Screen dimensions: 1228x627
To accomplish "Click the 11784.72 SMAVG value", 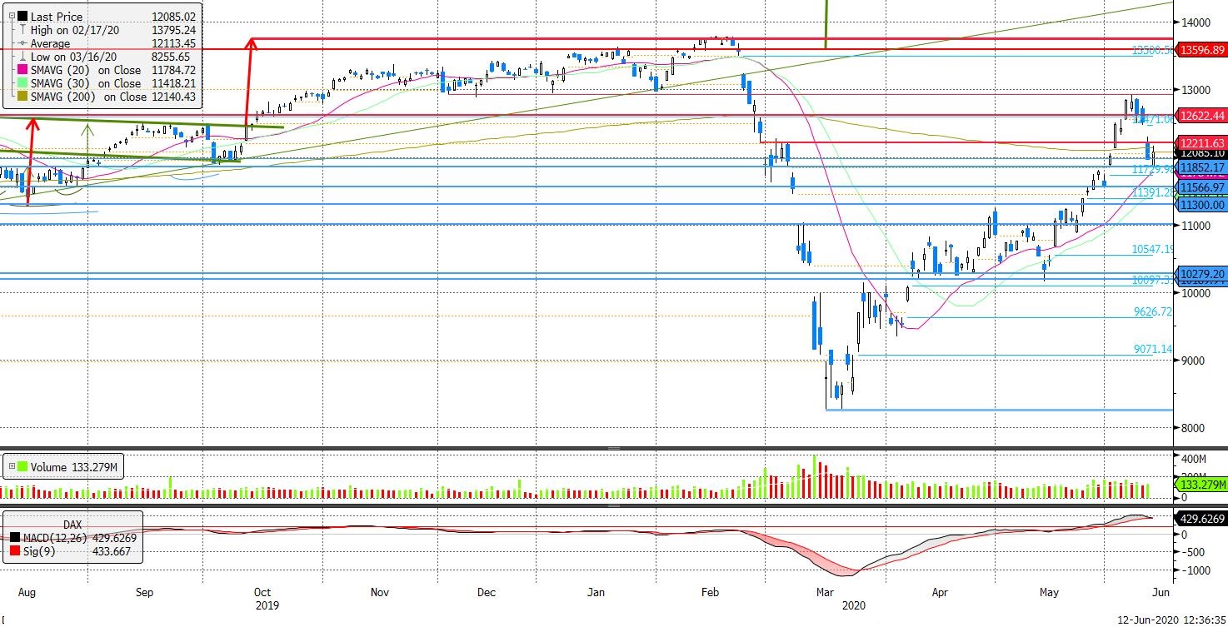I will pyautogui.click(x=172, y=70).
